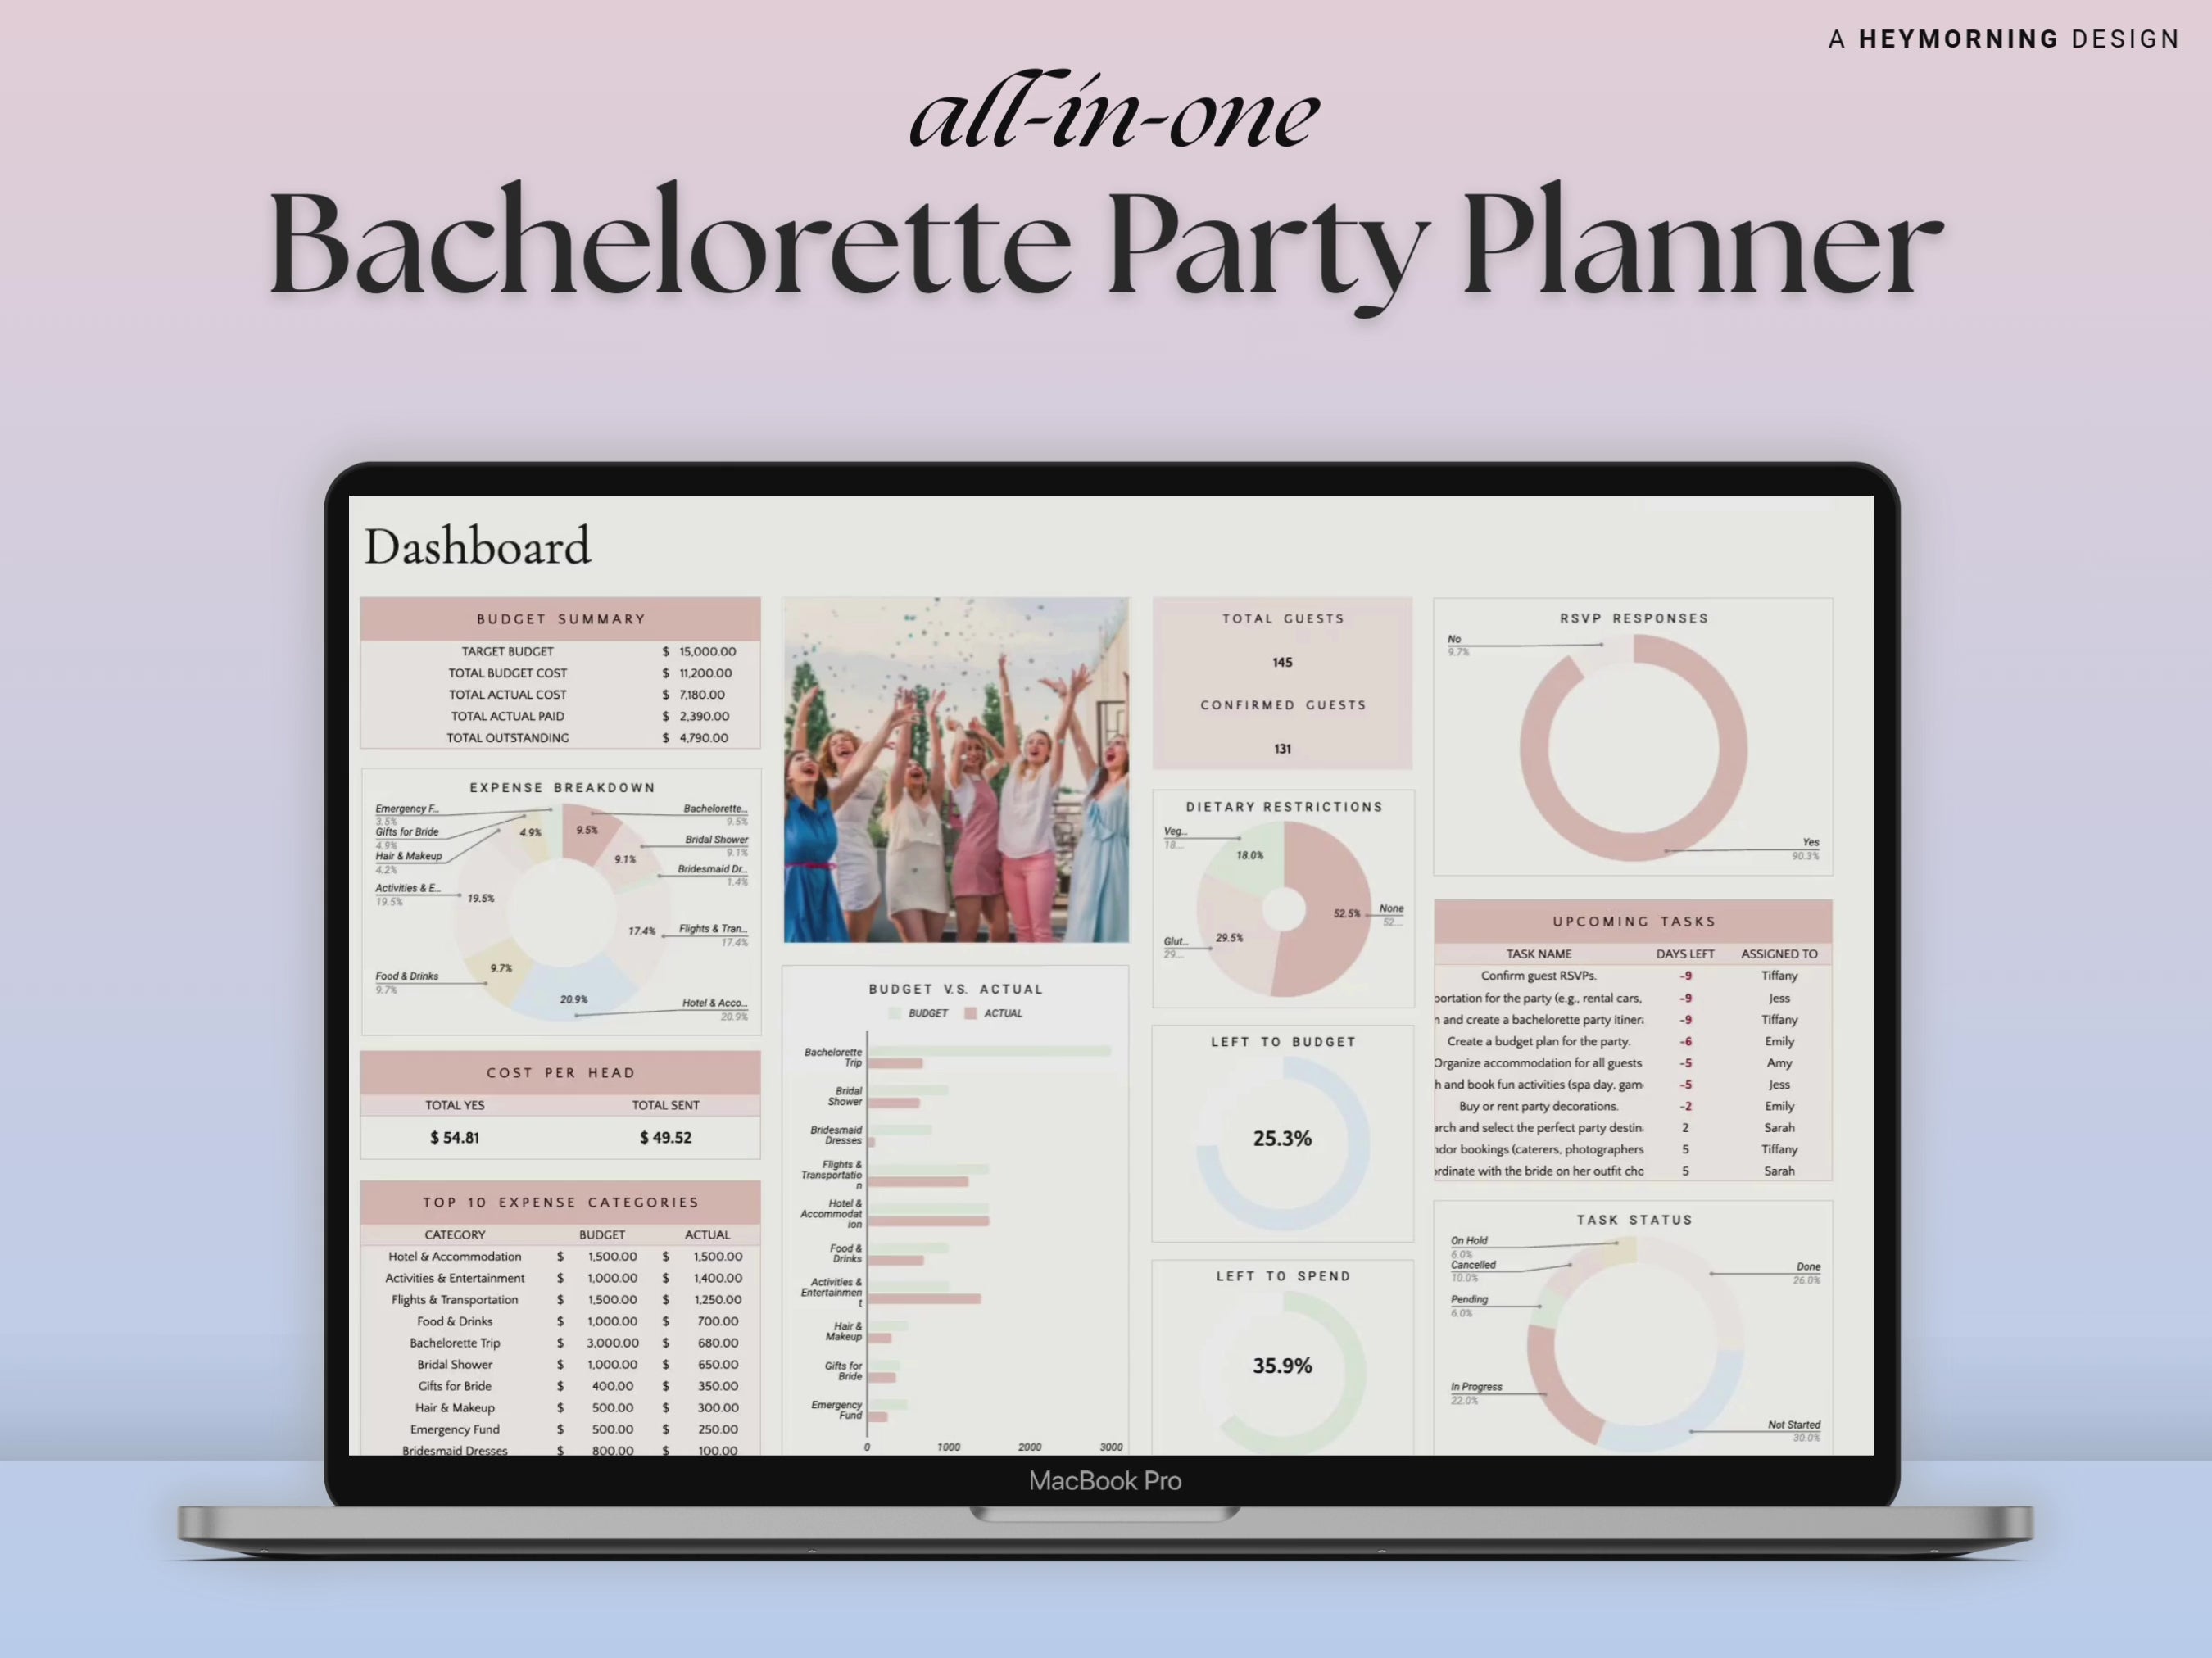This screenshot has width=2212, height=1658.
Task: Click the party photo thumbnail
Action: click(955, 768)
